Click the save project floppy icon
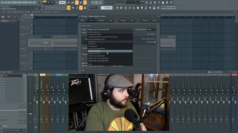 click(163, 3)
